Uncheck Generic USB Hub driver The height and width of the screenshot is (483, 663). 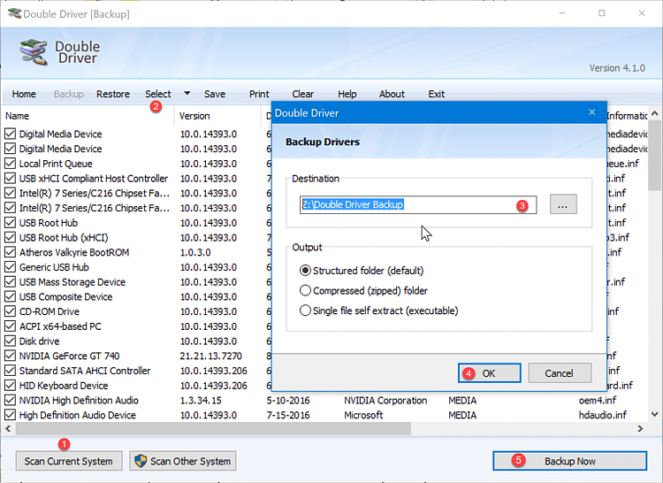(x=10, y=267)
